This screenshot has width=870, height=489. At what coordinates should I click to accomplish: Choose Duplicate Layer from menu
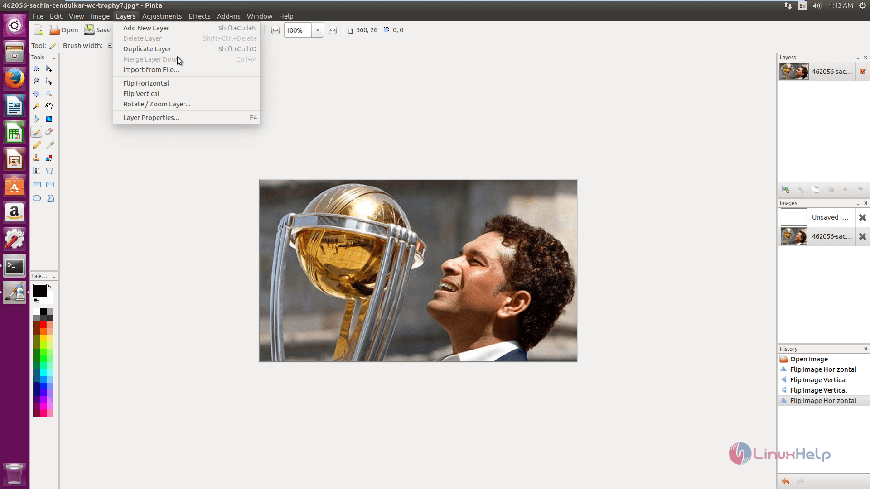187,49
